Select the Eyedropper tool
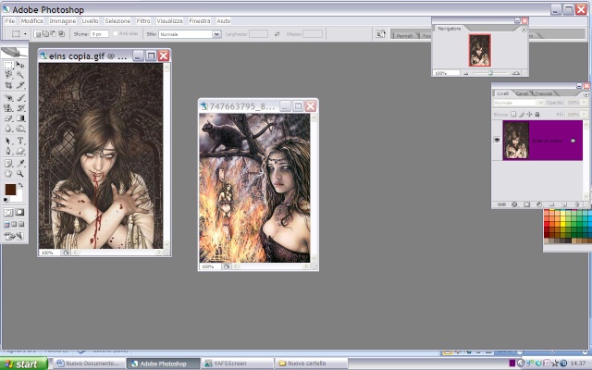Image resolution: width=592 pixels, height=370 pixels. coord(20,163)
